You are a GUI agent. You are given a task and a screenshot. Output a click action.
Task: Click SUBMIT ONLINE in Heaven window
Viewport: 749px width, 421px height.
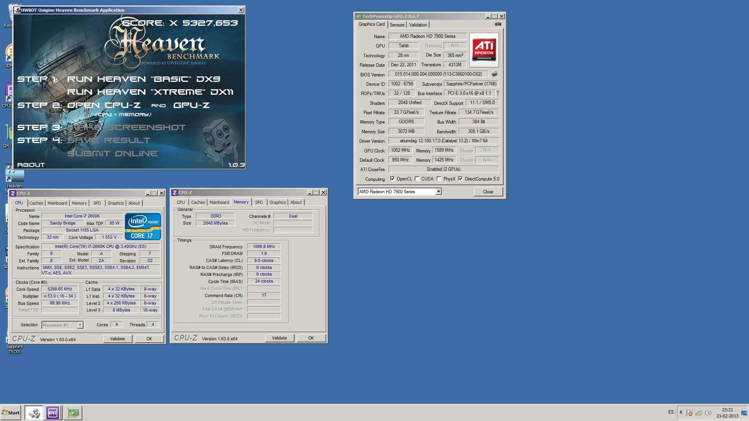click(112, 154)
